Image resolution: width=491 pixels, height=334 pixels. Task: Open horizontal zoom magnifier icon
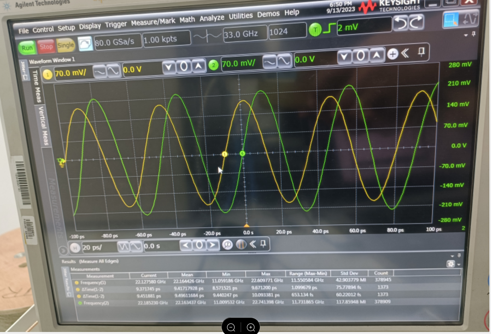click(227, 245)
